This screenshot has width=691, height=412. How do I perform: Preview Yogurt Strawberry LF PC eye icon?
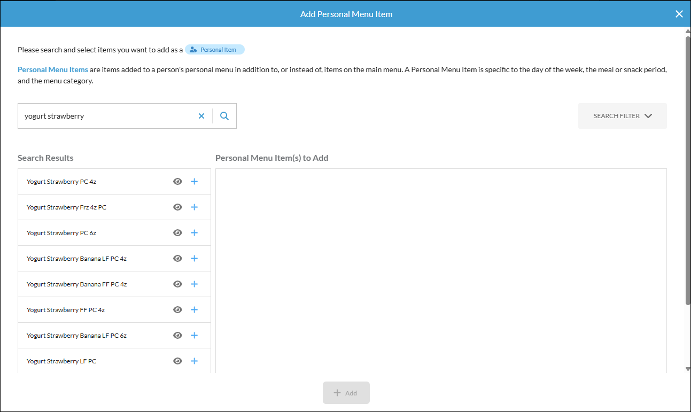pyautogui.click(x=178, y=361)
